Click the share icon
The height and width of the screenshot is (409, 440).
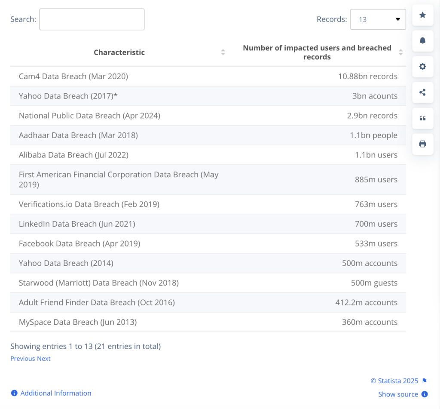pyautogui.click(x=422, y=92)
